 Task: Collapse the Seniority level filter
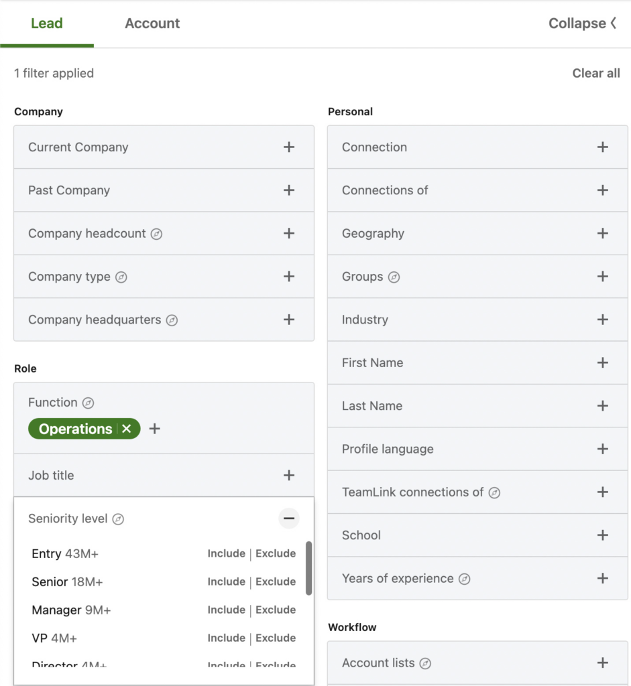pyautogui.click(x=289, y=518)
